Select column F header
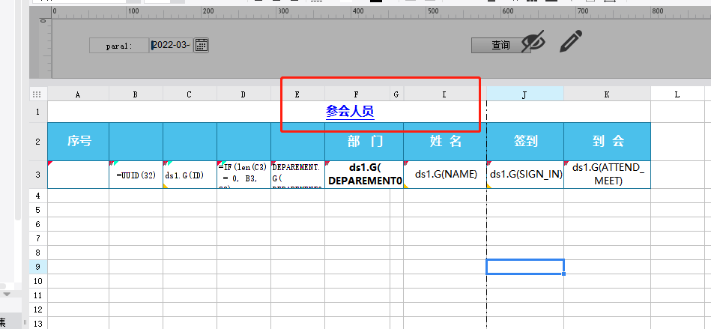Viewport: 711px width, 329px height. 357,94
